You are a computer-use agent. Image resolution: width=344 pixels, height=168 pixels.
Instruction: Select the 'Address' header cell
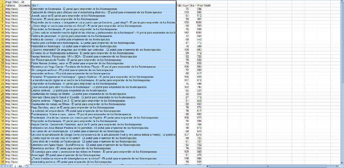click(11, 5)
